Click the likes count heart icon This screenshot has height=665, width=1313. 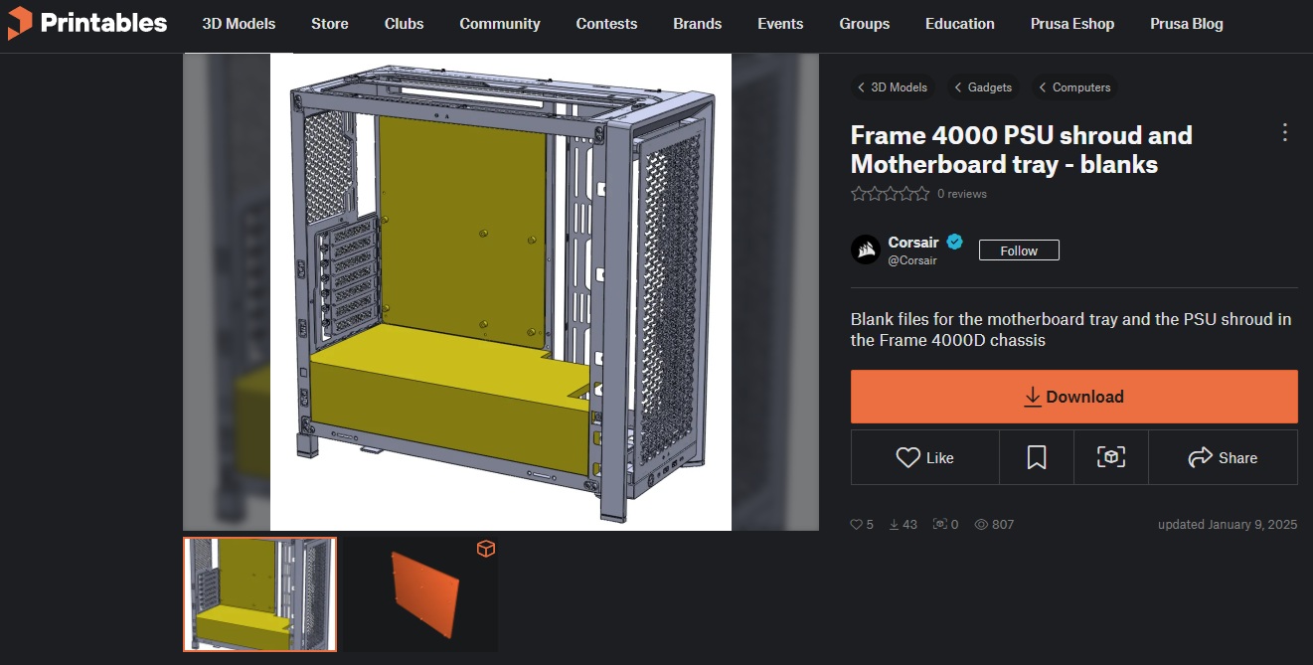856,525
